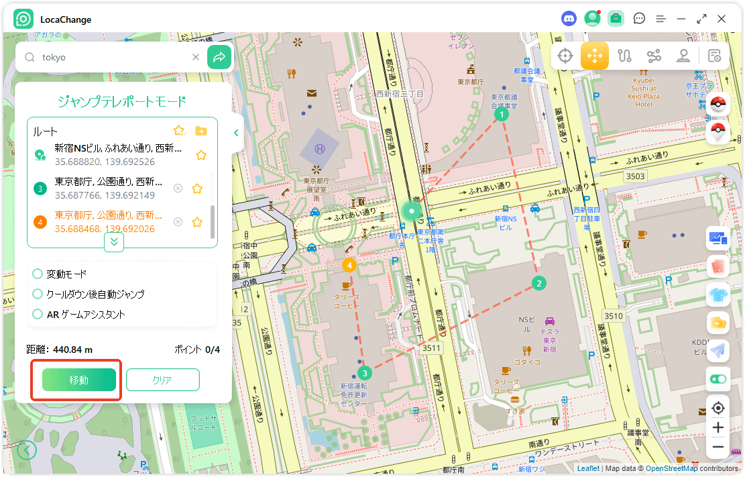Click orange map marker 4

[x=349, y=265]
